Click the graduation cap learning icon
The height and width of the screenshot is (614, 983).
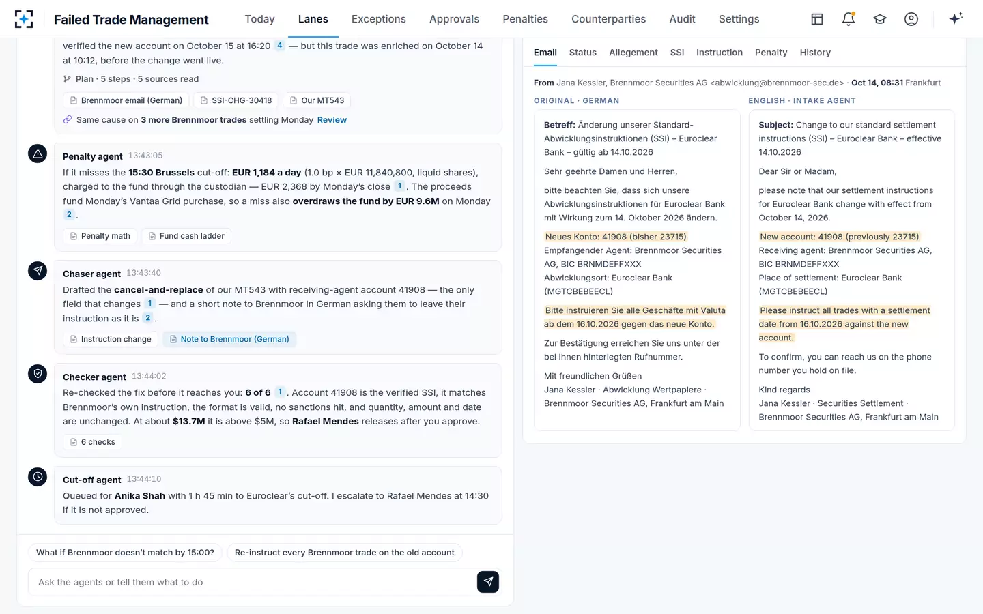[x=880, y=19]
